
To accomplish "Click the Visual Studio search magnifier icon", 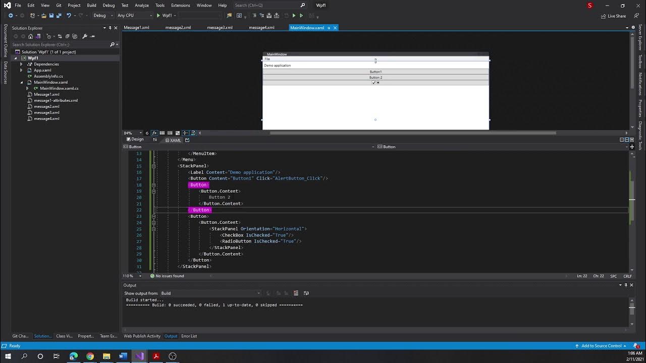I will (x=303, y=5).
